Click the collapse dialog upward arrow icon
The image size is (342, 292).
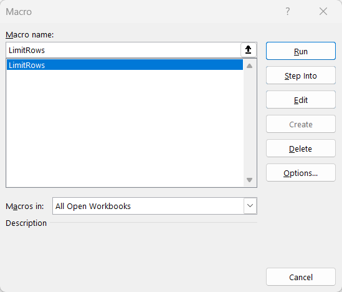248,50
